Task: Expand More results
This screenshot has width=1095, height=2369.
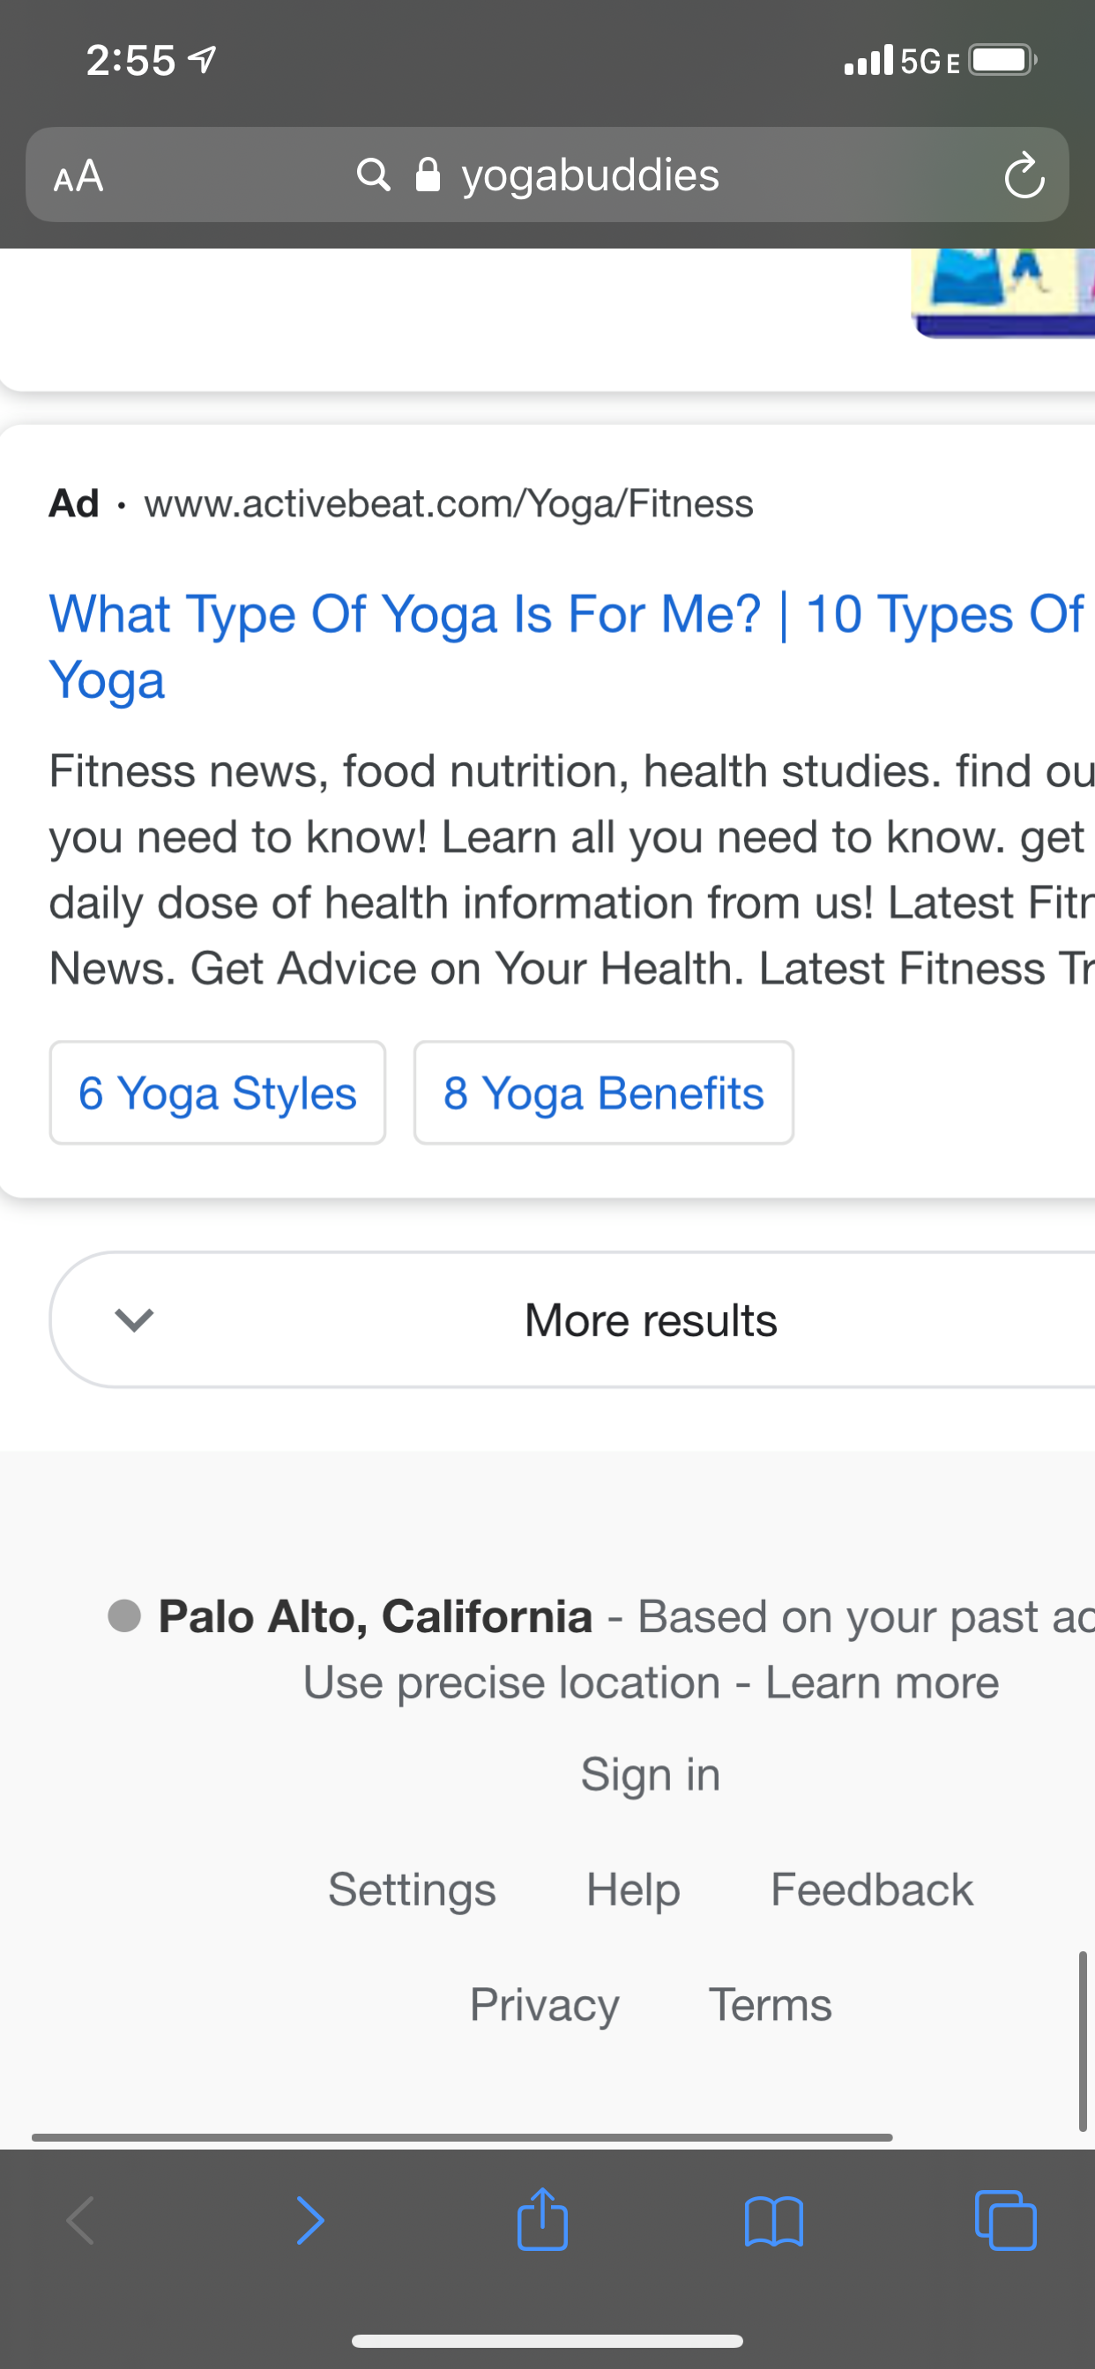Action: [650, 1319]
